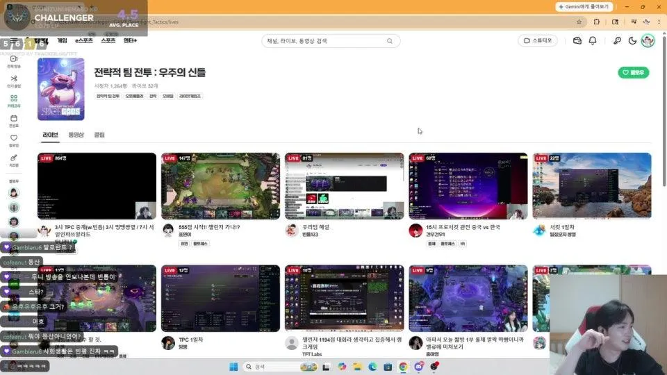Open live thumbnail with 147 viewers
Viewport: 667px width, 375px height.
(x=220, y=186)
